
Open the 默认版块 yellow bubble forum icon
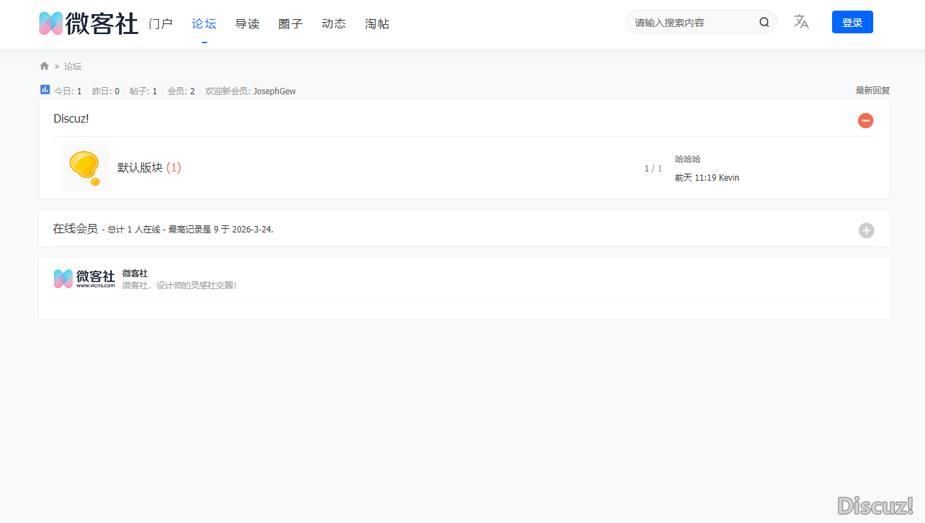tap(85, 168)
